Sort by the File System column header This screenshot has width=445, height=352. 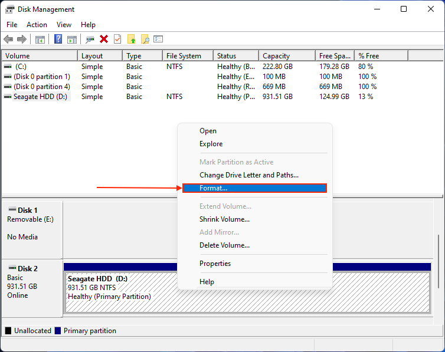pyautogui.click(x=188, y=56)
